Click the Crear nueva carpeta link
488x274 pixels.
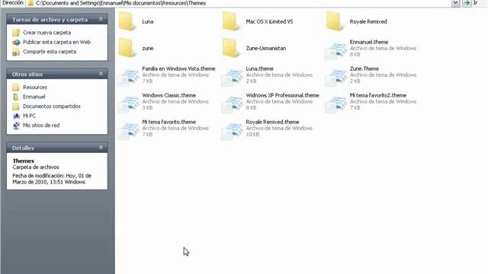click(47, 33)
